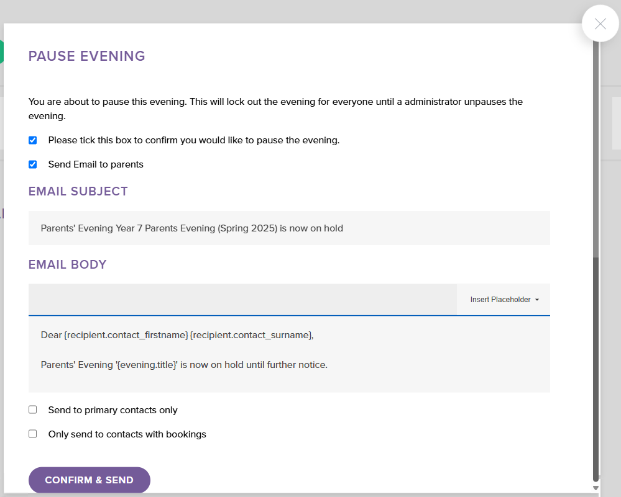Click the lighter scrollbar track above thumb

tap(596, 149)
